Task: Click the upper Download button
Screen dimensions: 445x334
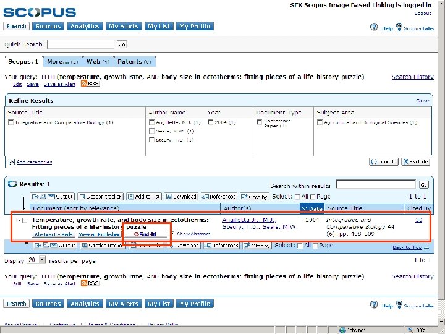Action: 181,196
